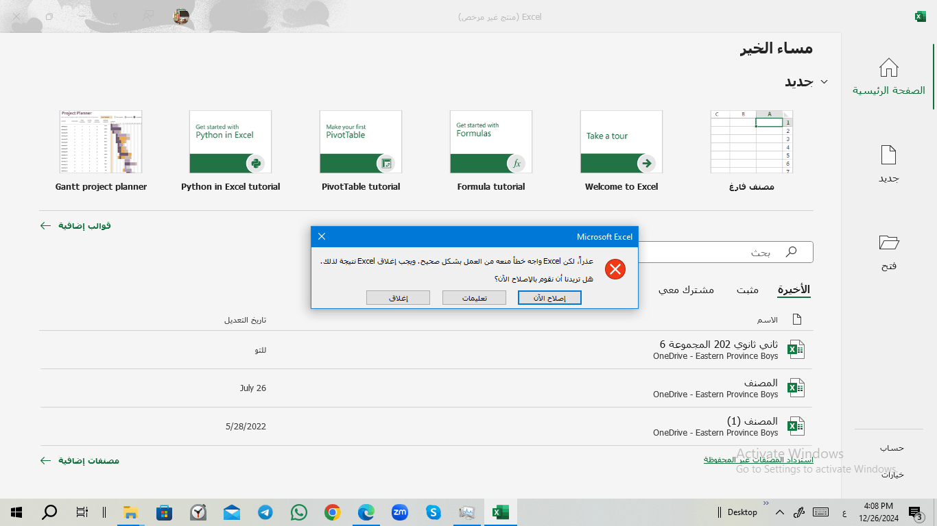The height and width of the screenshot is (526, 937).
Task: Open blank workbook thumbnail (مصنف فارغ)
Action: 752,142
